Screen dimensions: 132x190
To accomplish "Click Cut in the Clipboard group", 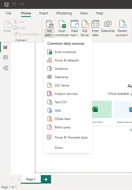I will click(19, 22).
